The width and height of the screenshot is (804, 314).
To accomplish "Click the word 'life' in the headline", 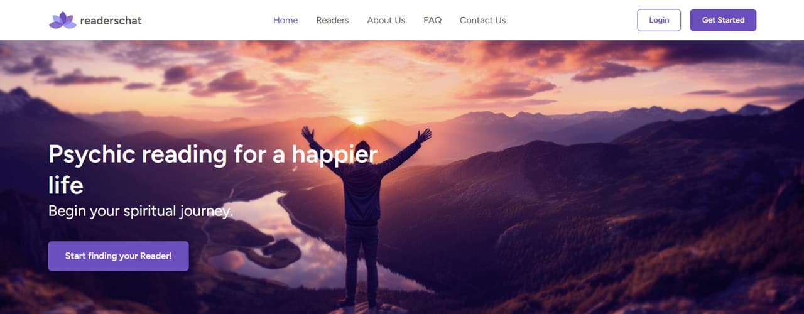I will (66, 185).
